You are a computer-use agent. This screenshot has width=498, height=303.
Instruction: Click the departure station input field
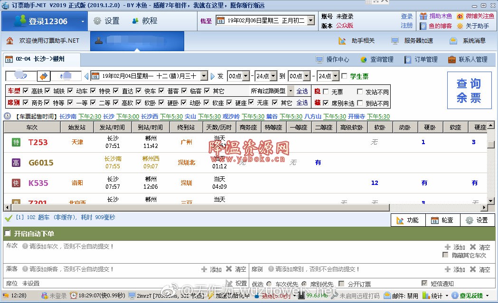[21, 76]
